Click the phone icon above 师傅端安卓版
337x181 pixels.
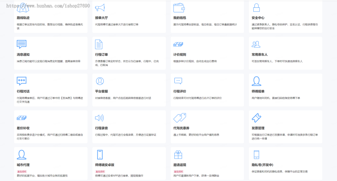pyautogui.click(x=100, y=155)
